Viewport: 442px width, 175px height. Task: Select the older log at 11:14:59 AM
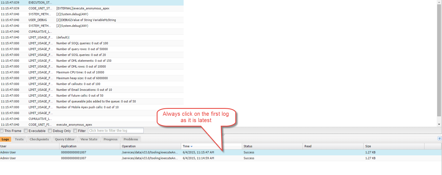click(x=198, y=158)
